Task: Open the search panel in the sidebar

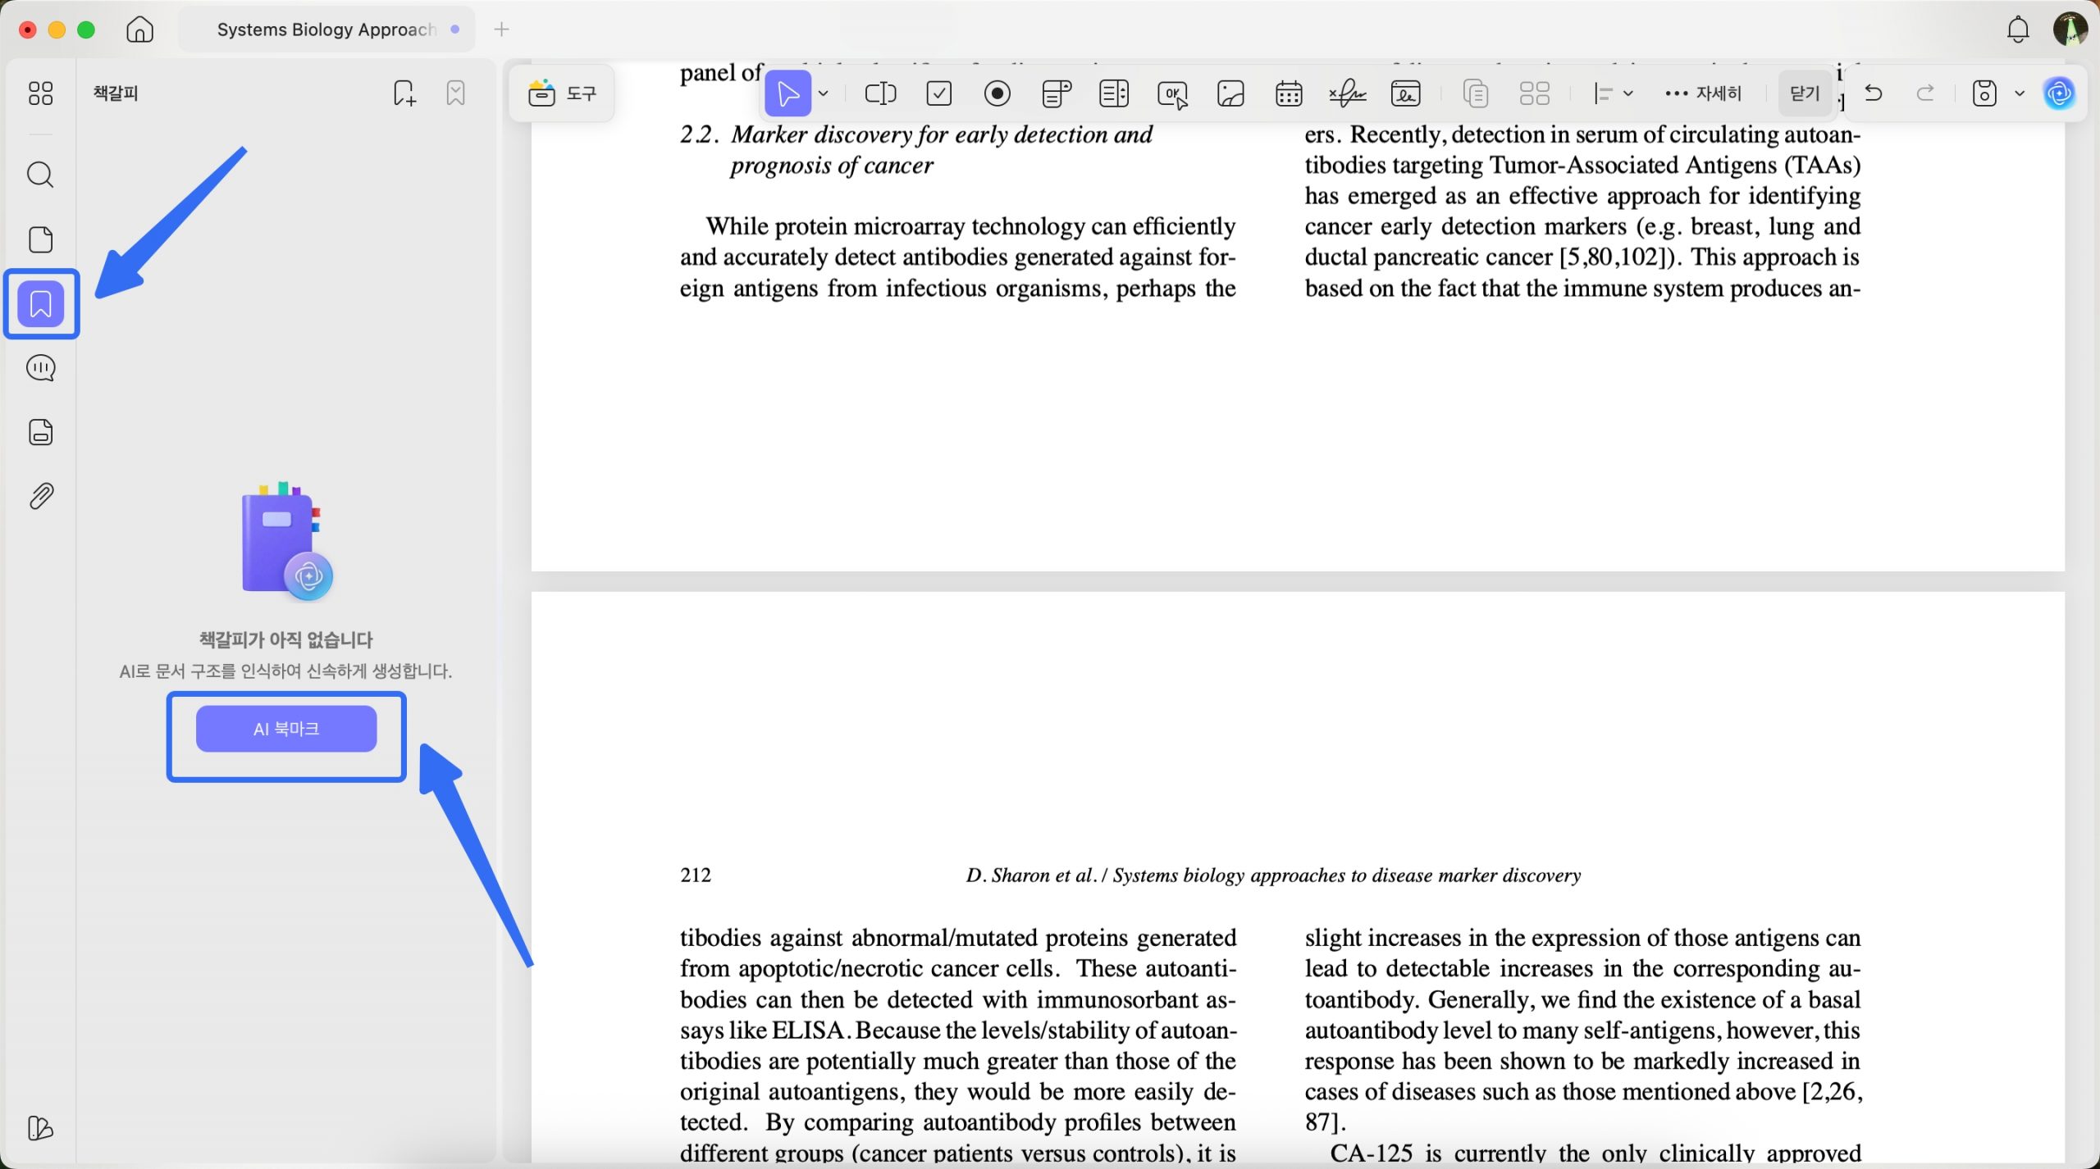Action: [x=40, y=175]
